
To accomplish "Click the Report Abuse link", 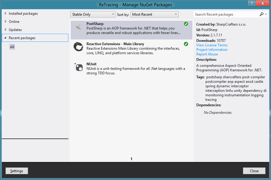I will (207, 54).
